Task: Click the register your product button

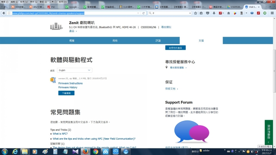Action: point(175,47)
